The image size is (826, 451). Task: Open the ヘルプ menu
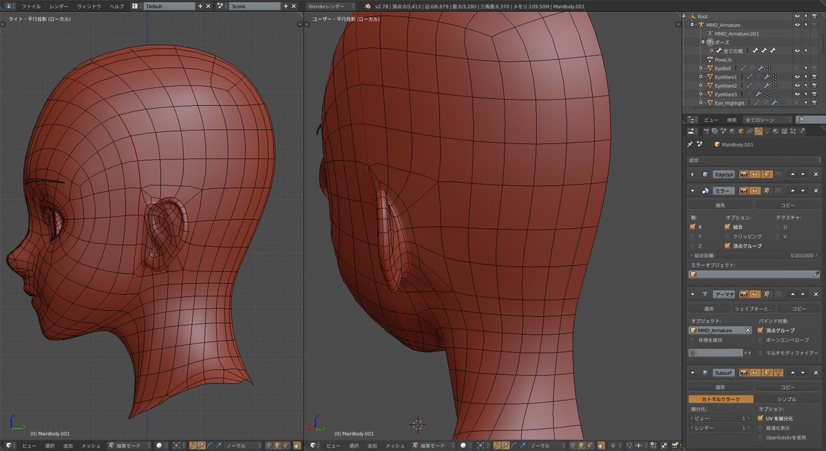[118, 5]
